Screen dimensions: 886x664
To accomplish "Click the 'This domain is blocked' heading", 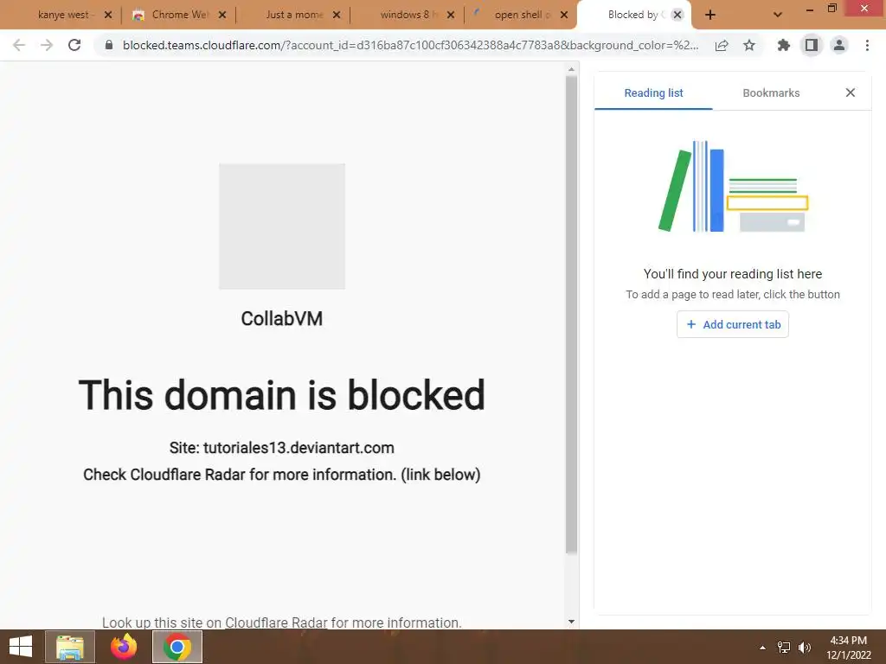I will (281, 394).
